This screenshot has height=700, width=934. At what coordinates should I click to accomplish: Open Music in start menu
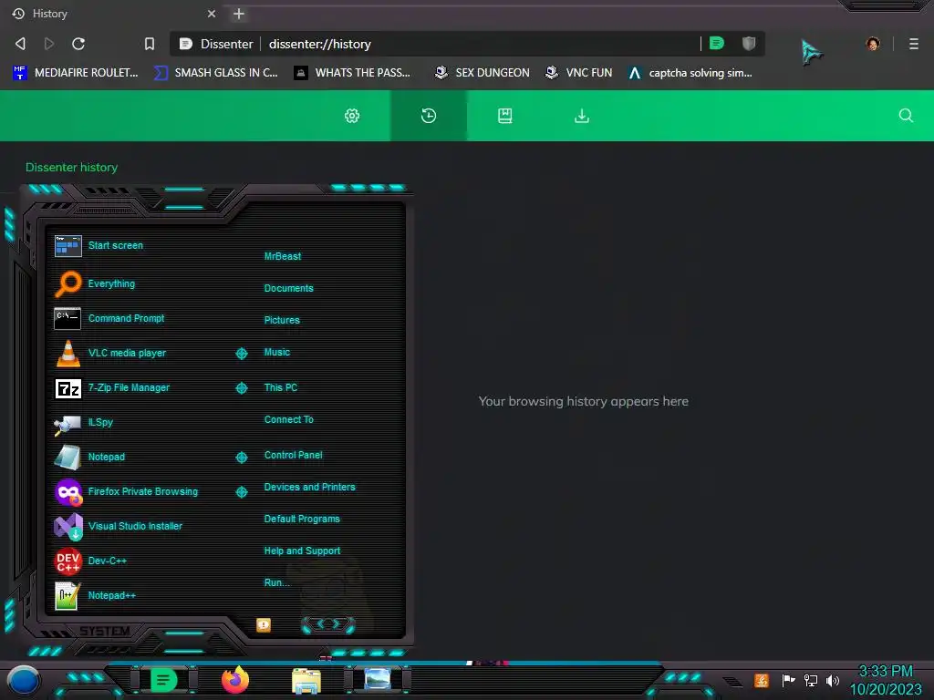click(x=277, y=352)
